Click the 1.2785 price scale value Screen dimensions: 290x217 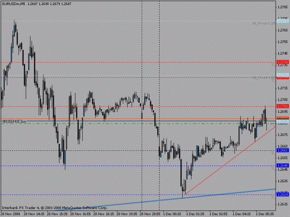pyautogui.click(x=283, y=7)
